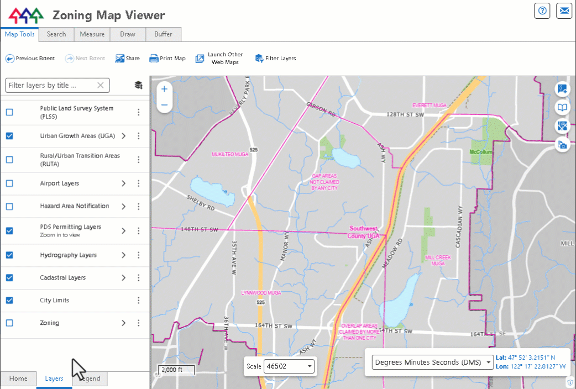The height and width of the screenshot is (389, 576).
Task: Enable Public Land Survey System layer
Action: coord(9,112)
